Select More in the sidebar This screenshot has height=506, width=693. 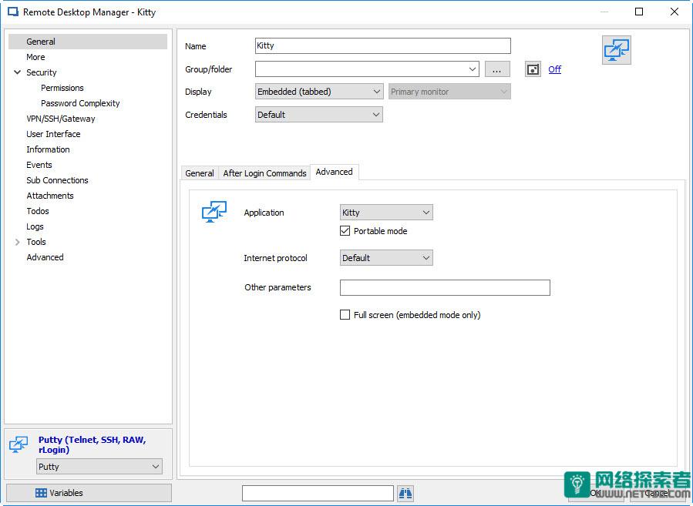point(35,57)
